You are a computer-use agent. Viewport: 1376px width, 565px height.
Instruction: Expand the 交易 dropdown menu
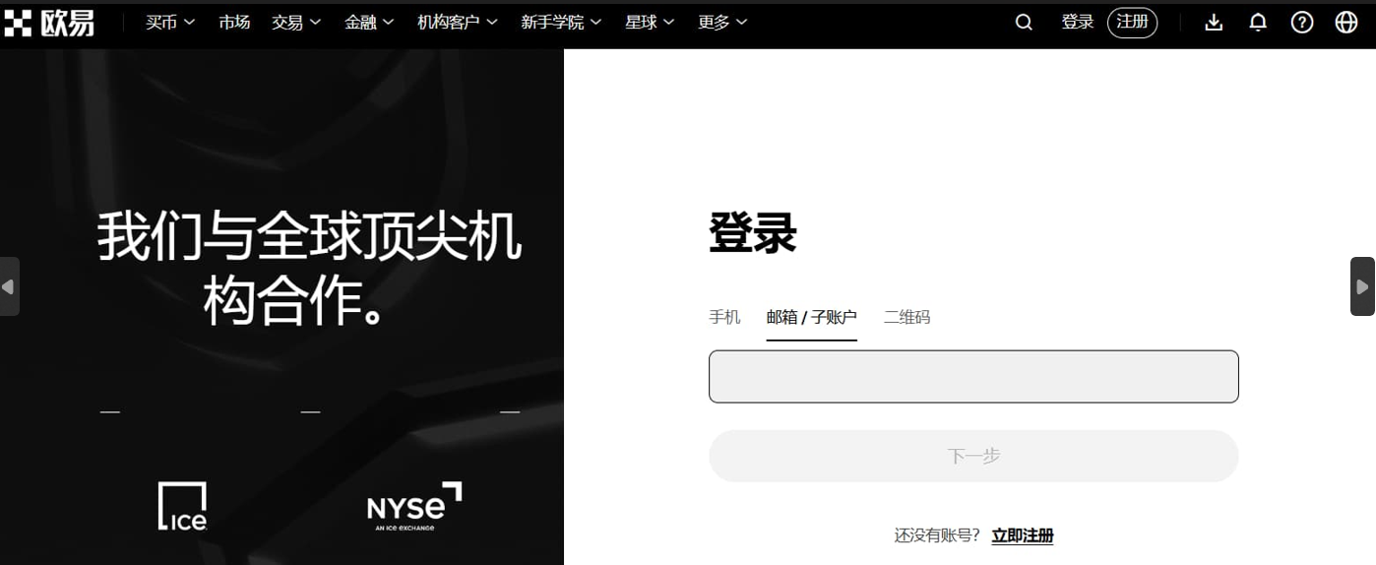[296, 23]
